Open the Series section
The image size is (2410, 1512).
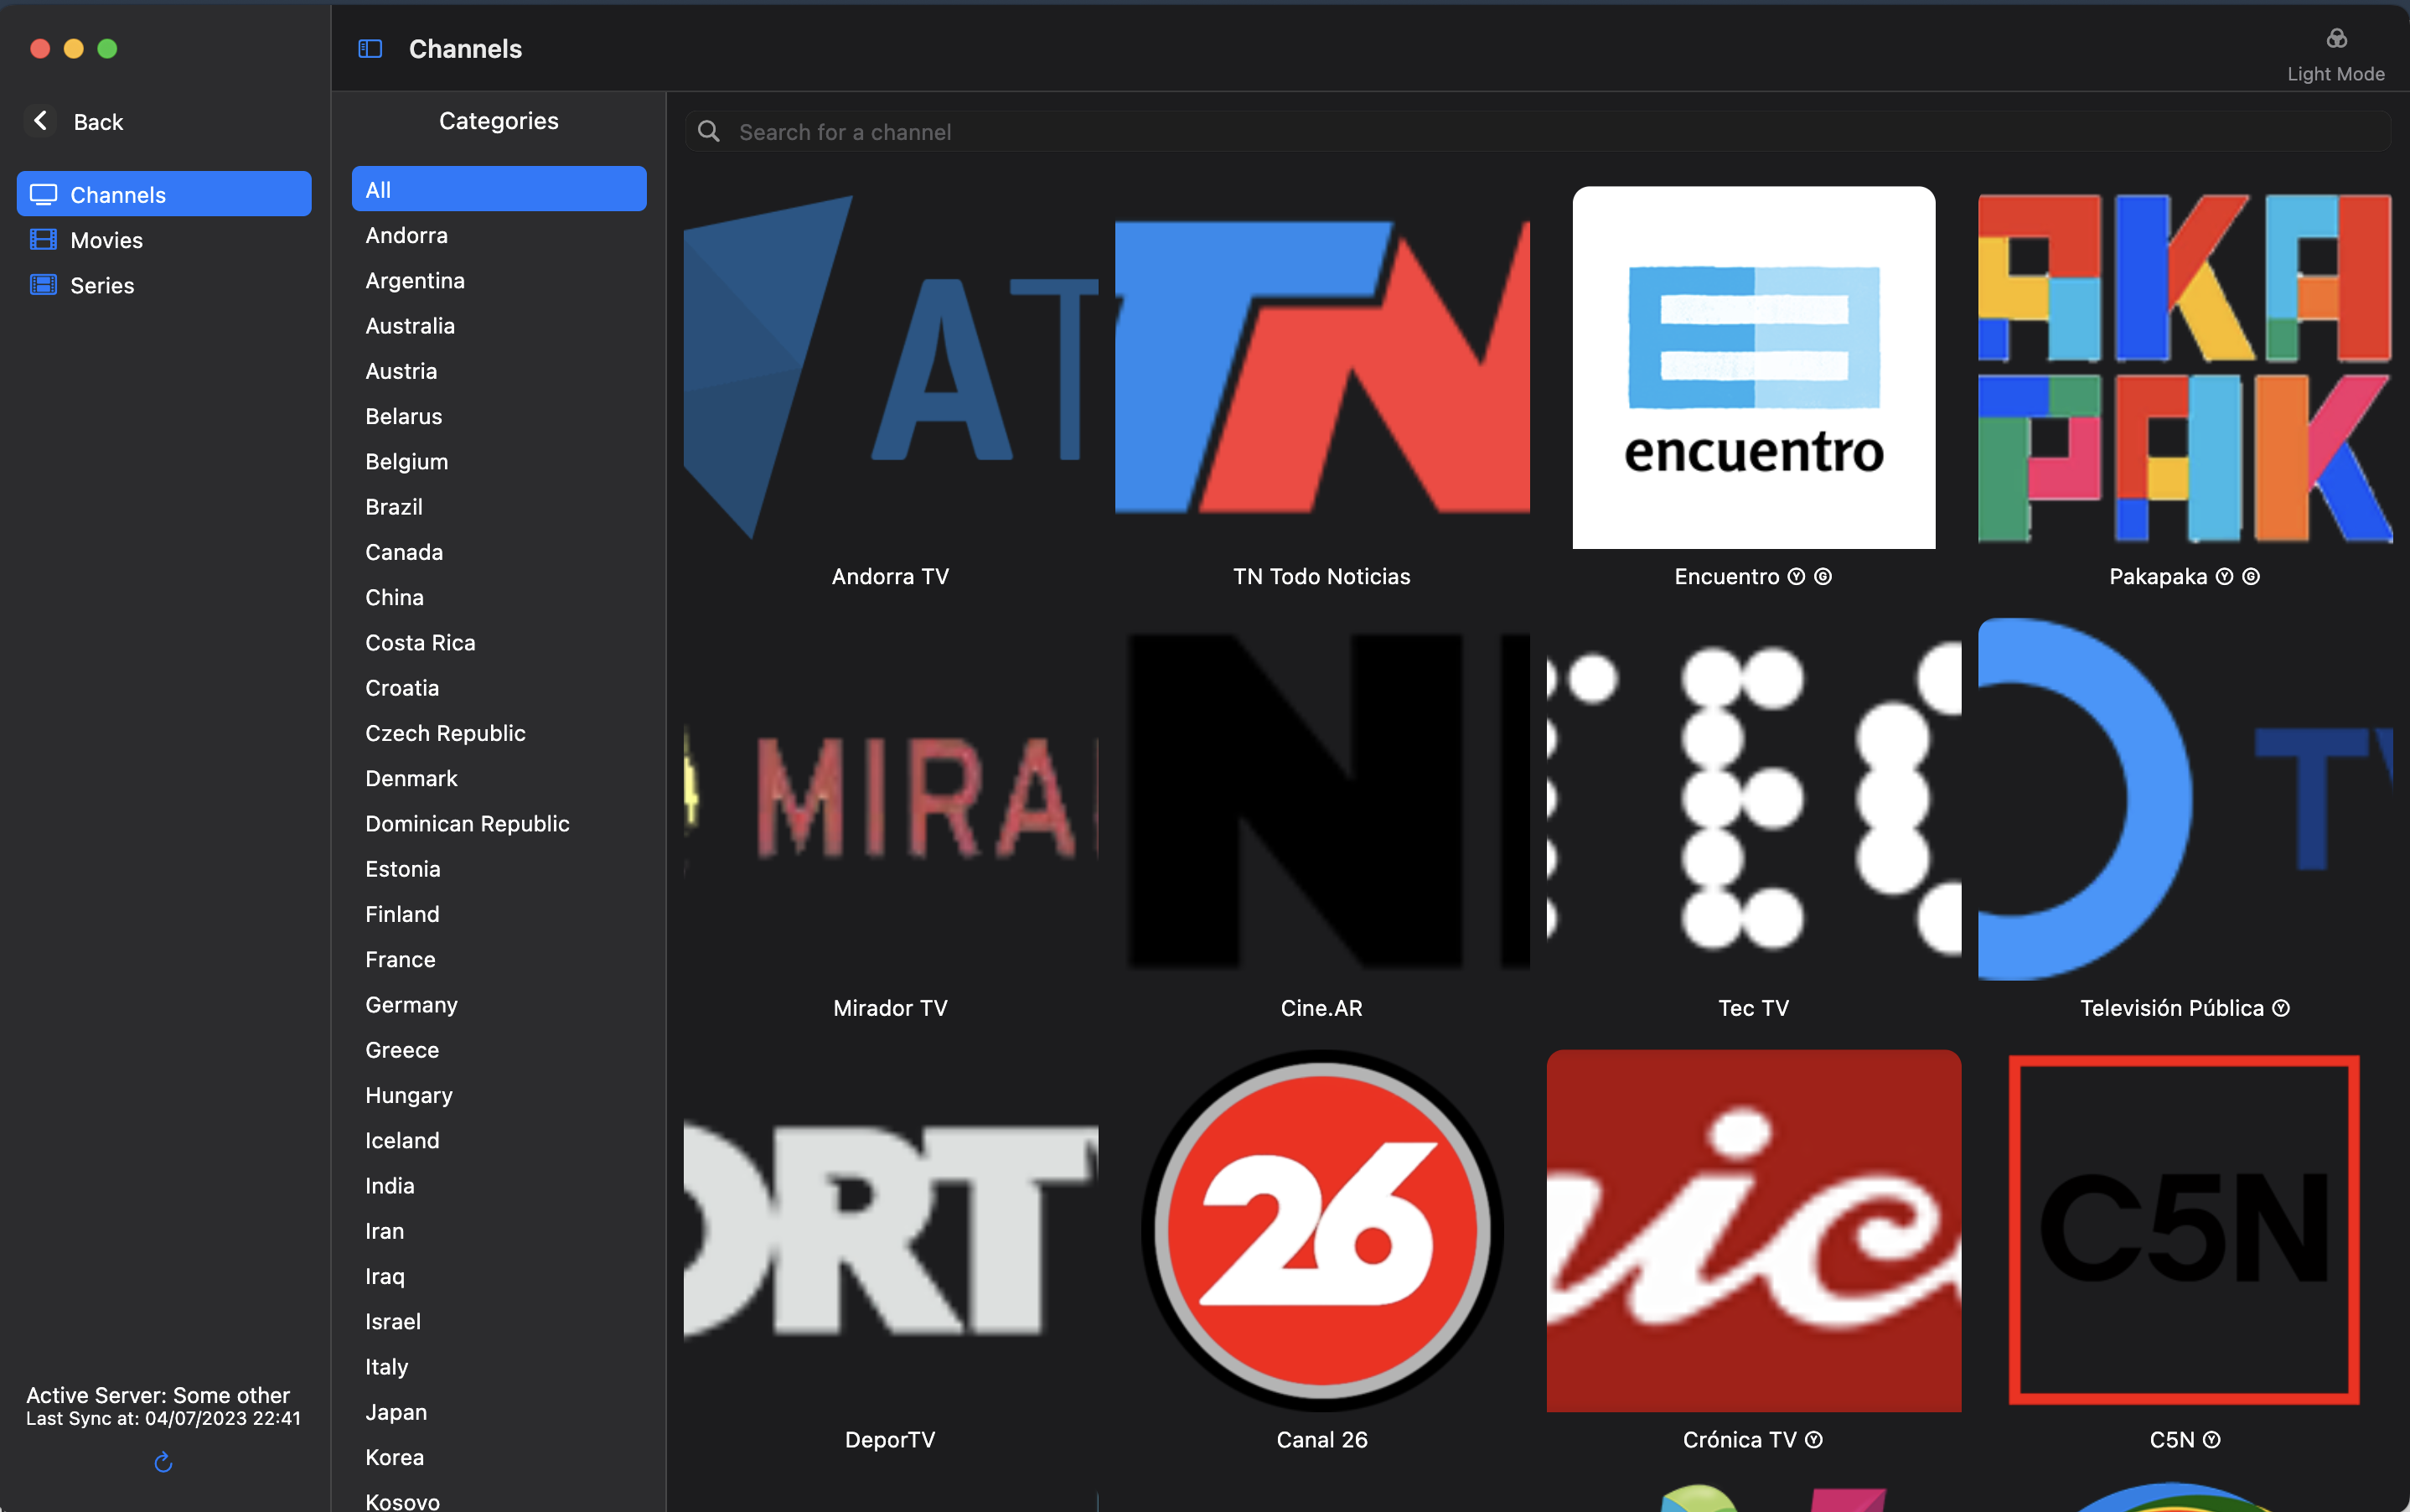(102, 285)
